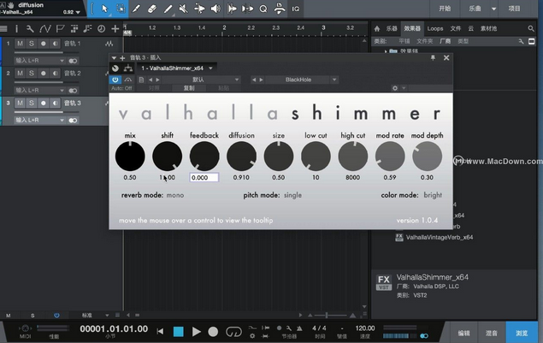543x343 pixels.
Task: Toggle the plugin power (bypass) button
Action: tap(115, 80)
